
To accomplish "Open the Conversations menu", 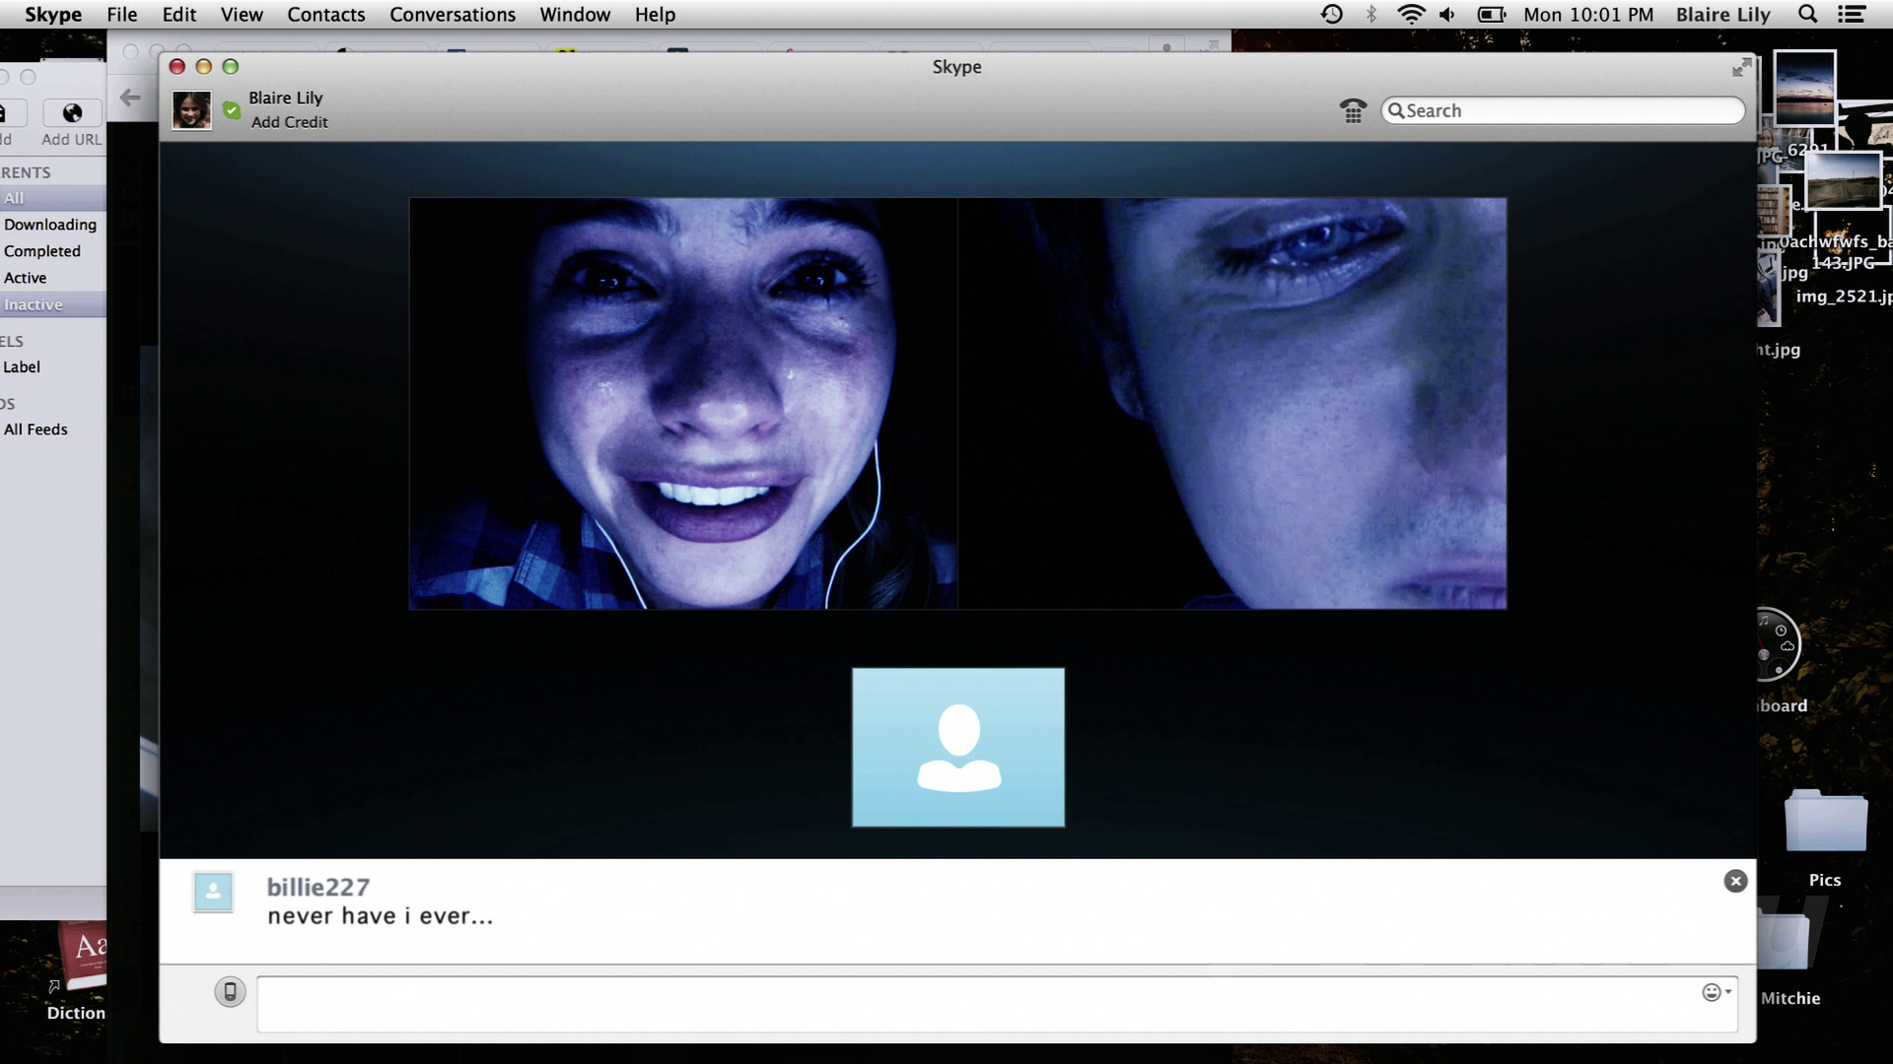I will (x=453, y=15).
